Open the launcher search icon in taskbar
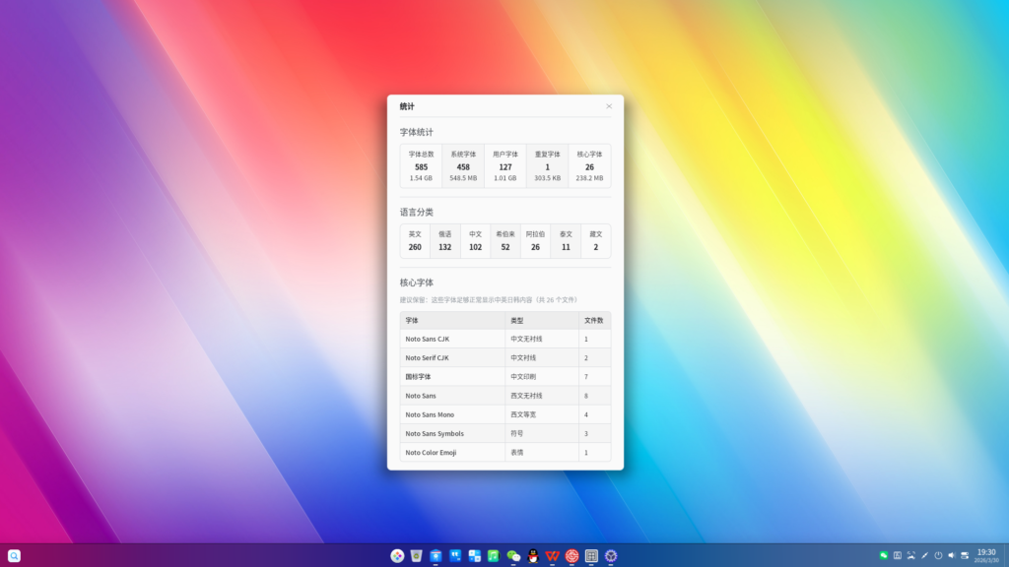 14,556
